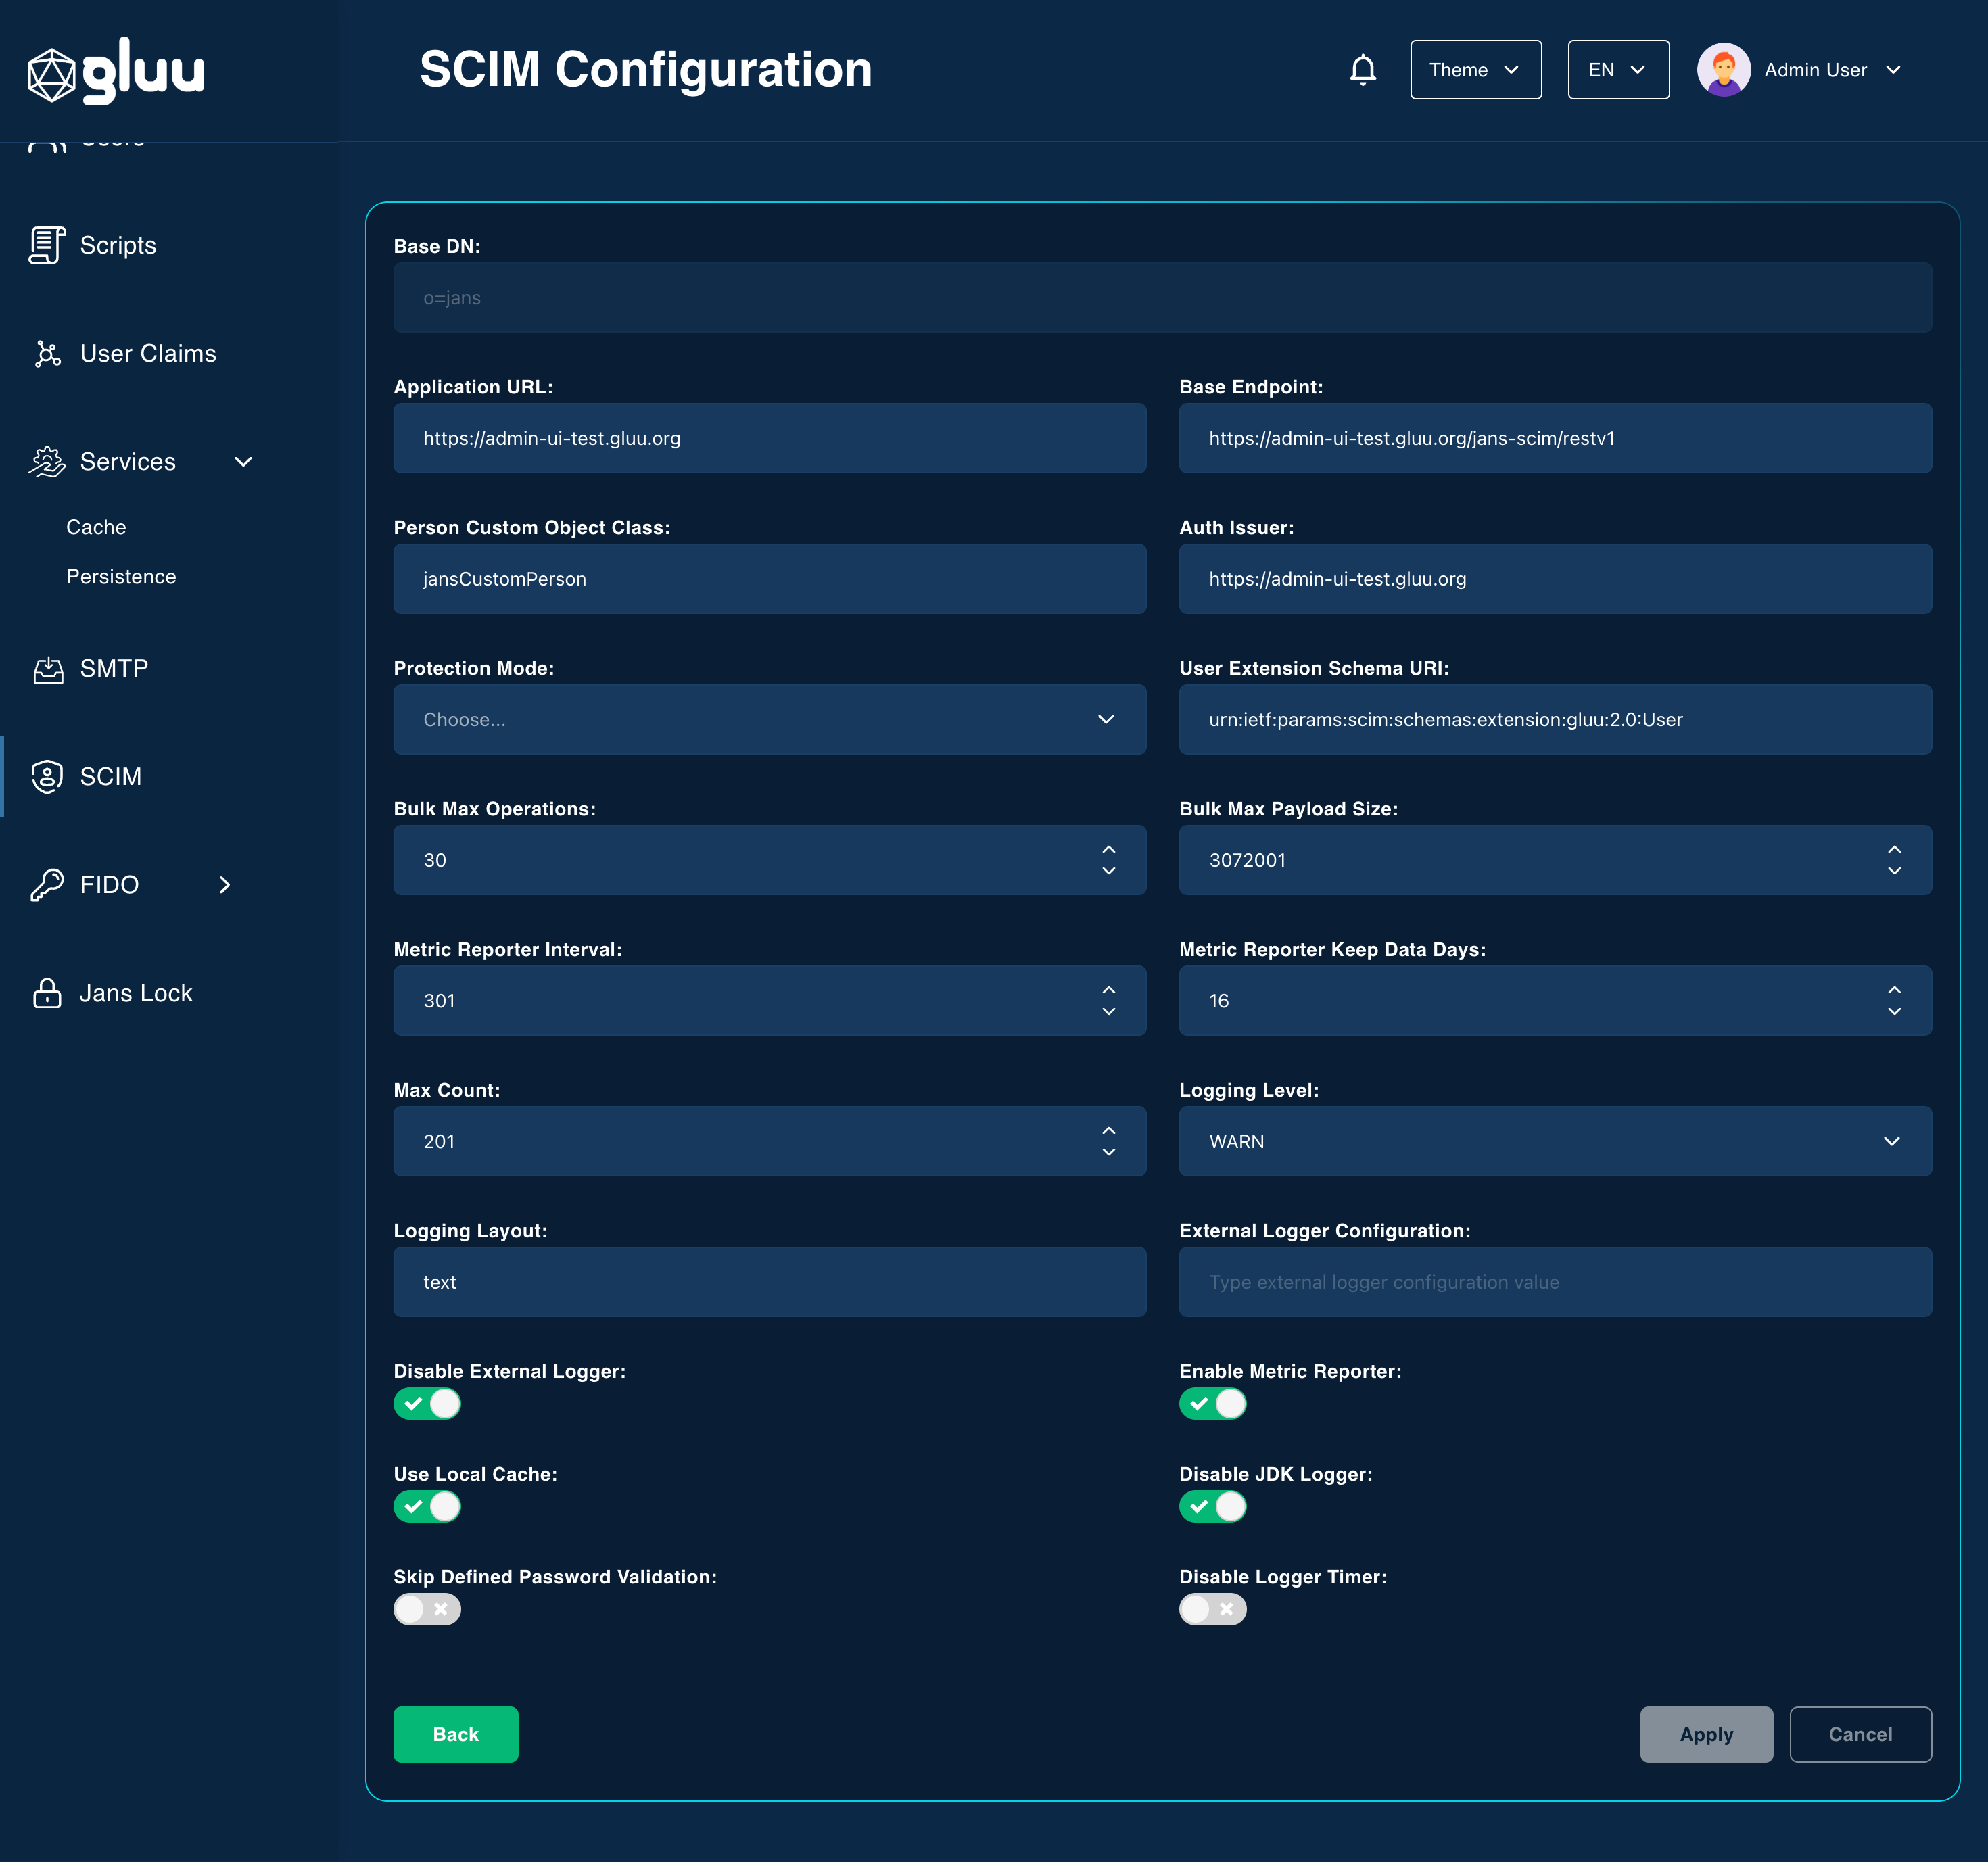
Task: Open Protection Mode dropdown
Action: [769, 720]
